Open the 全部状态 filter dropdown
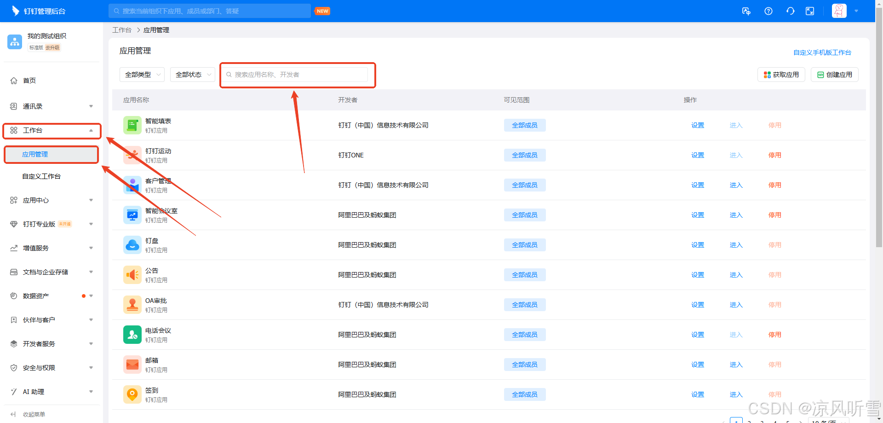 pyautogui.click(x=193, y=75)
